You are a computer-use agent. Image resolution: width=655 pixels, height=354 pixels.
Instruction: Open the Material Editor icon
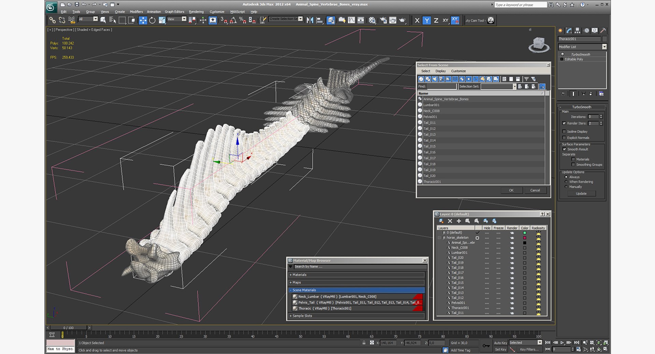click(x=372, y=20)
